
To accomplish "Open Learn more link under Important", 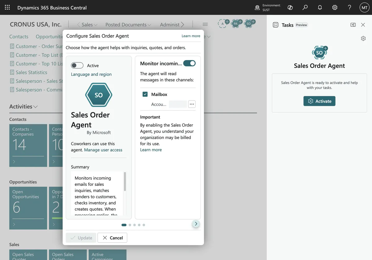I will tap(151, 150).
